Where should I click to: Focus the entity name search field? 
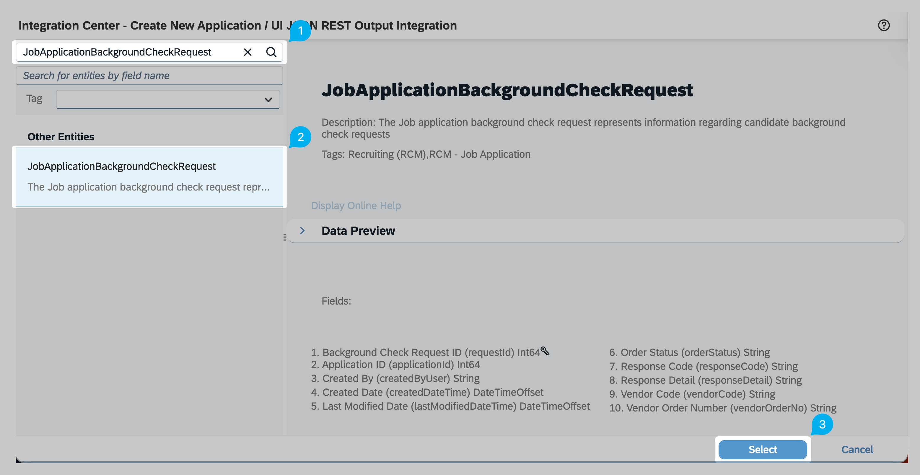128,52
